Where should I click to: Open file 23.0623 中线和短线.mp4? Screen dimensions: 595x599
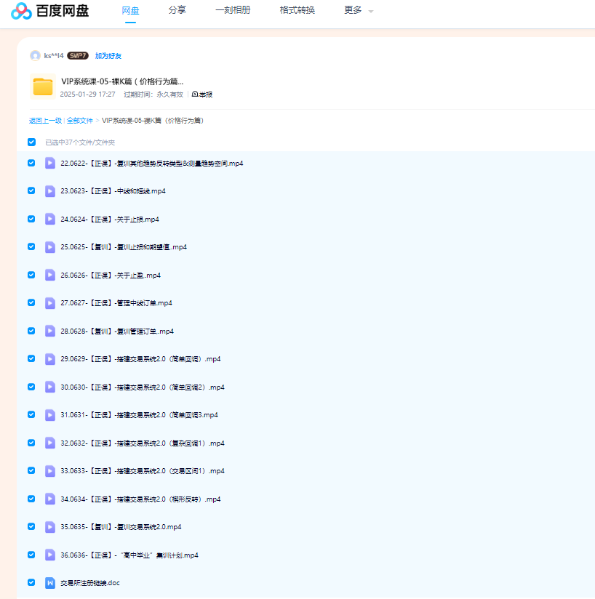[113, 191]
